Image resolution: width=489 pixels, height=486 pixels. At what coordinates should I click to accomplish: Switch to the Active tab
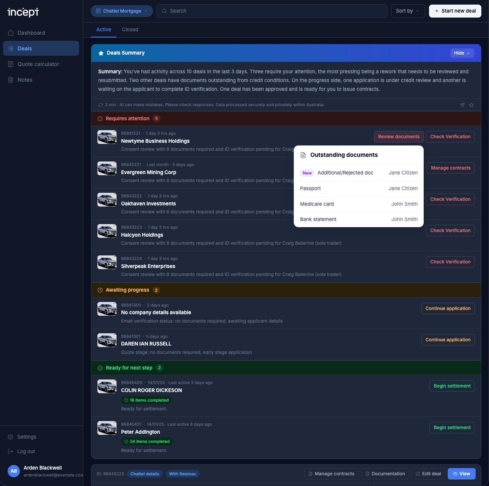tap(104, 29)
